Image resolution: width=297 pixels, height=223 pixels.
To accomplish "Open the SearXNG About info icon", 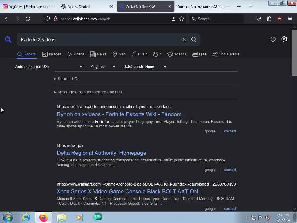I will pyautogui.click(x=273, y=39).
